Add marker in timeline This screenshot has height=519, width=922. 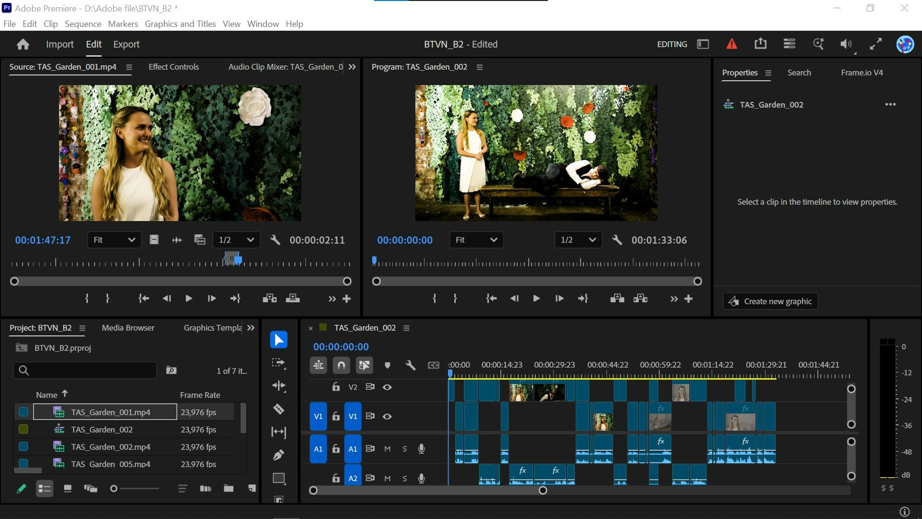(388, 366)
